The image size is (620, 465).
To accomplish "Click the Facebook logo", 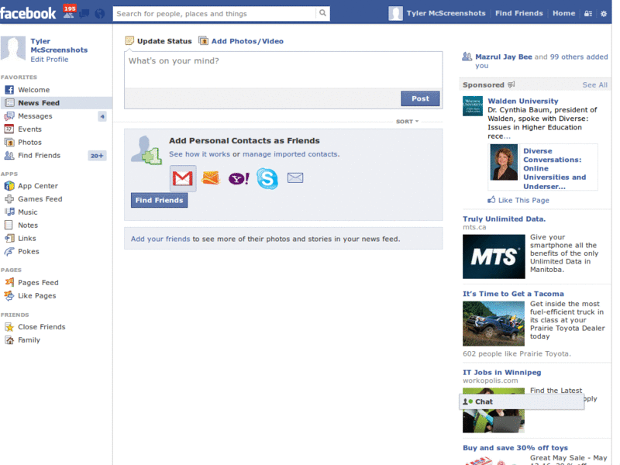I will (28, 13).
